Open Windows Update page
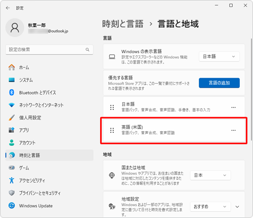Screen dimensions: 253x218 50,205
